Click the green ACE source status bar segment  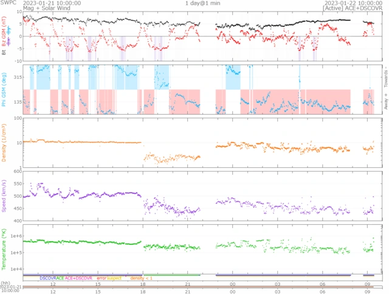point(171,275)
